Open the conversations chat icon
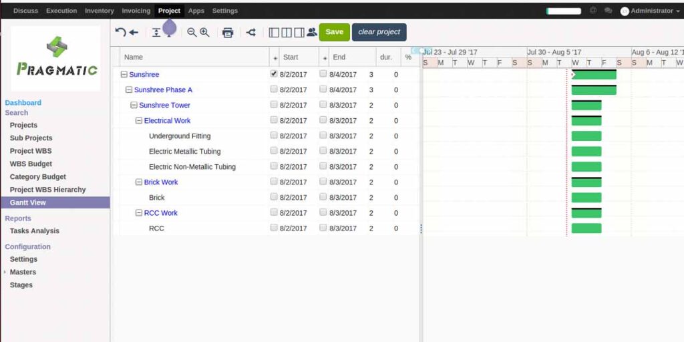 608,11
